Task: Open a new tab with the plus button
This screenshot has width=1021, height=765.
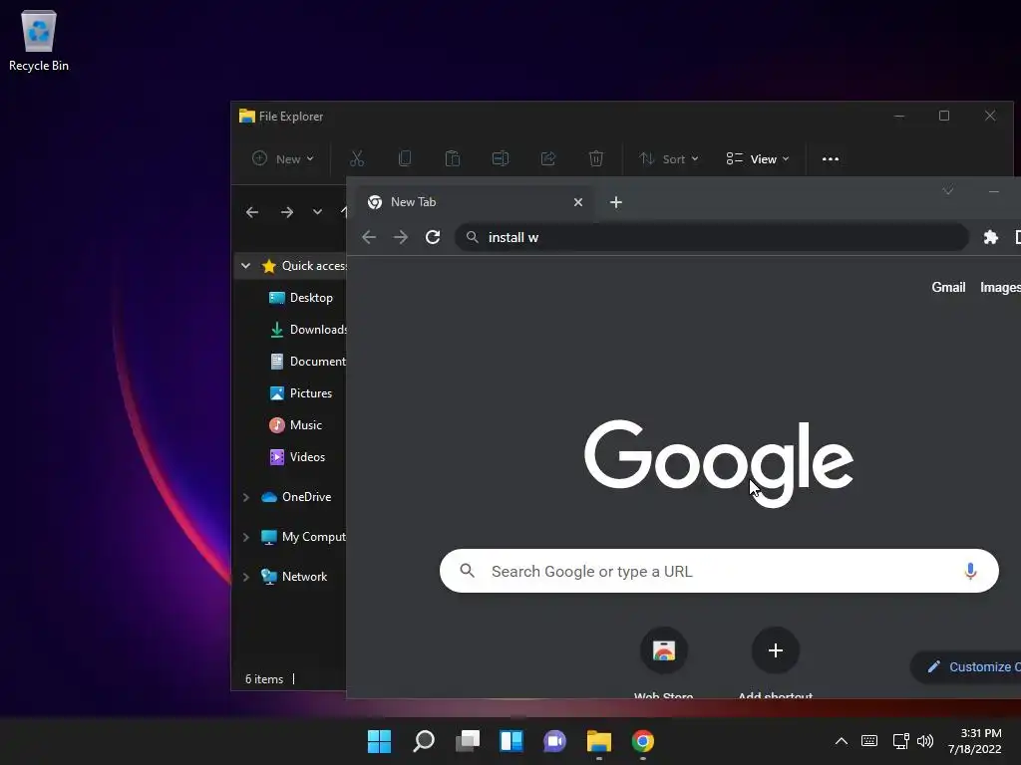Action: (615, 202)
